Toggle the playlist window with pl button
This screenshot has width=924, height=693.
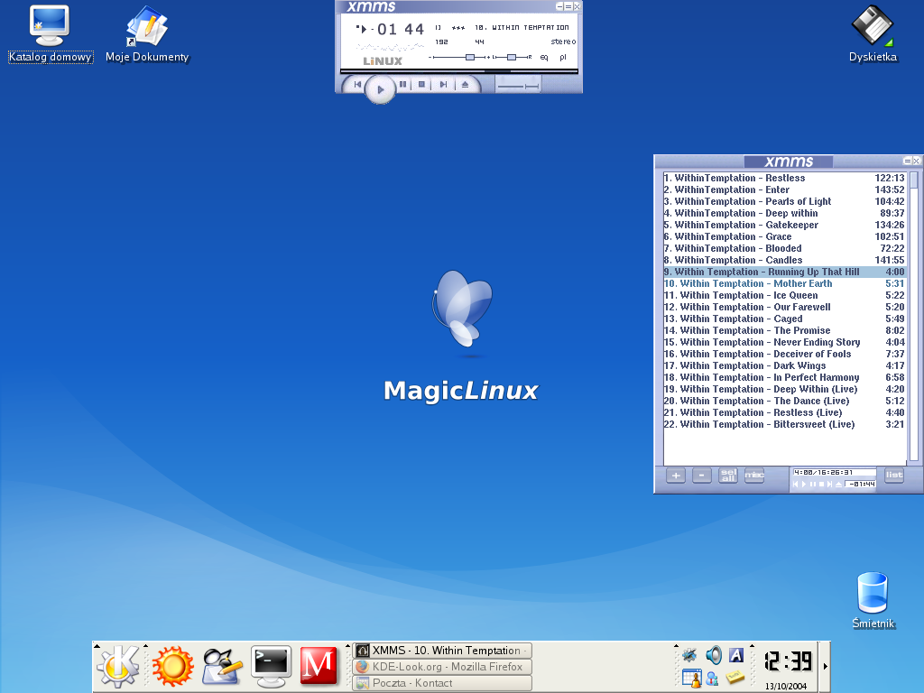click(563, 57)
